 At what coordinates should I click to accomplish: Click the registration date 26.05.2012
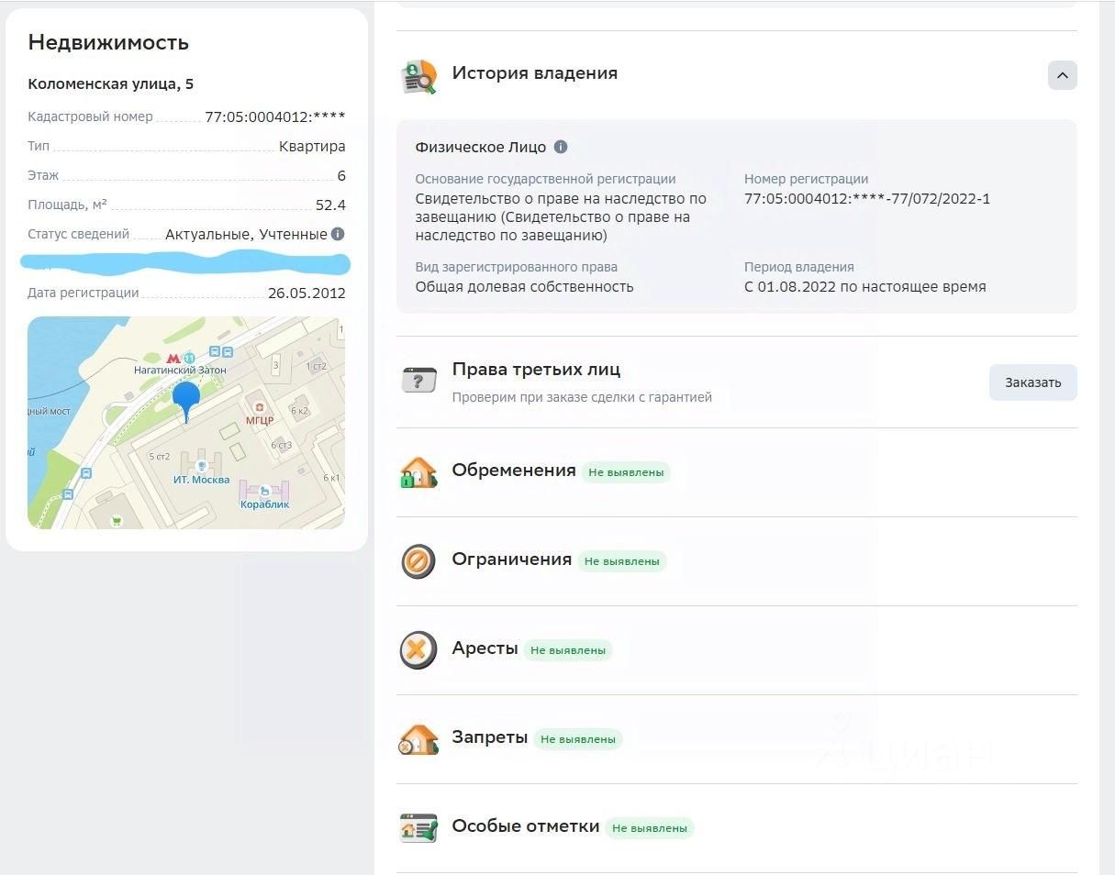[x=307, y=294]
